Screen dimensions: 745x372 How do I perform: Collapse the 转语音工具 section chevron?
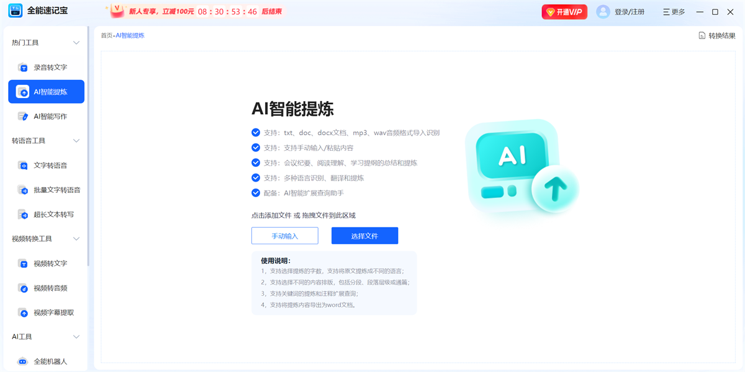(76, 141)
